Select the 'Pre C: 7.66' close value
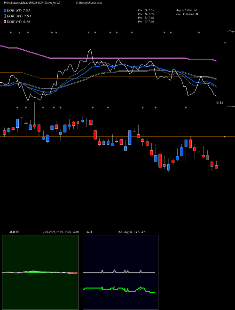The height and width of the screenshot is (310, 235). pos(146,22)
